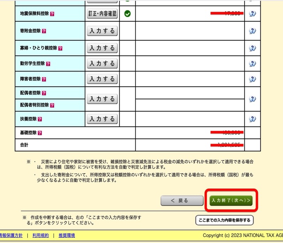The width and height of the screenshot is (283, 243).
Task: Go back with the 戻る button
Action: tap(180, 201)
